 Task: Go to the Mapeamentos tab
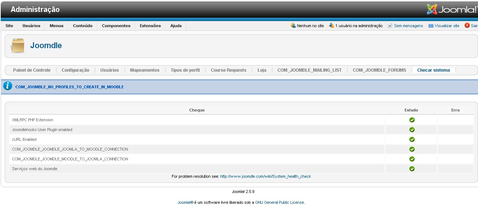coord(144,70)
